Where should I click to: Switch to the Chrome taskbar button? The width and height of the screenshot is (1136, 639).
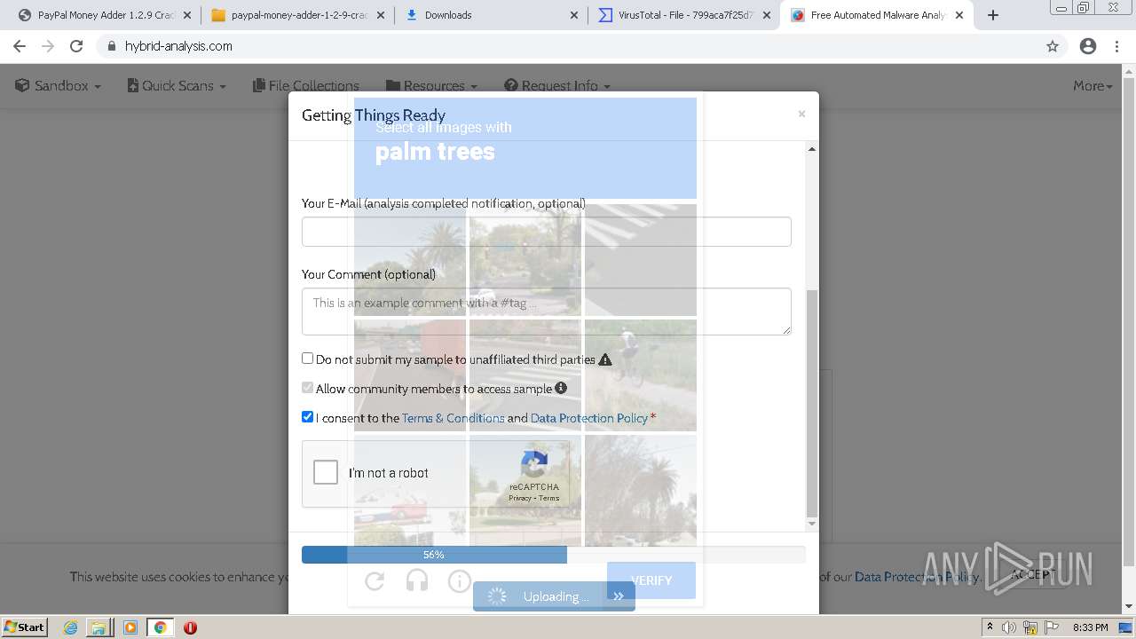click(x=160, y=627)
